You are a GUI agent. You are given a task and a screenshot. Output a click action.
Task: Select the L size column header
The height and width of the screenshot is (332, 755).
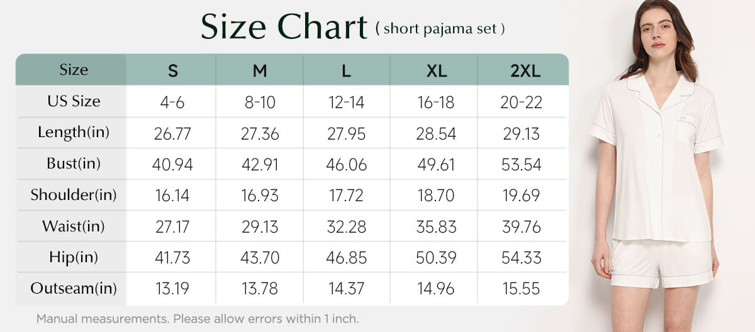[x=346, y=71]
